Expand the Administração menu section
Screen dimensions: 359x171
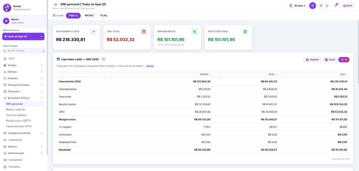(x=23, y=153)
